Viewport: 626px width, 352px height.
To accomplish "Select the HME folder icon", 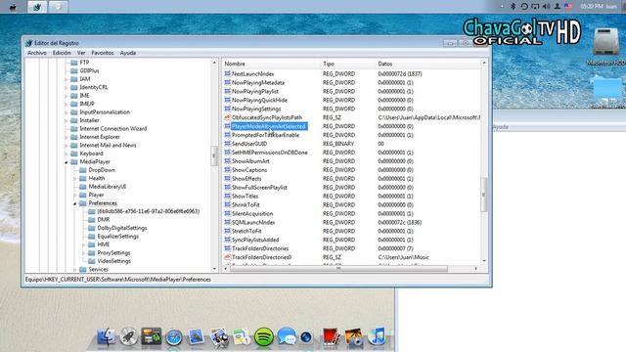I will click(91, 244).
